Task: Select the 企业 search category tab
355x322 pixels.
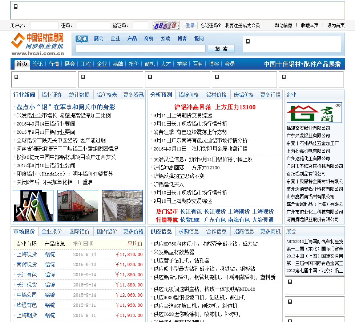Action: click(115, 39)
